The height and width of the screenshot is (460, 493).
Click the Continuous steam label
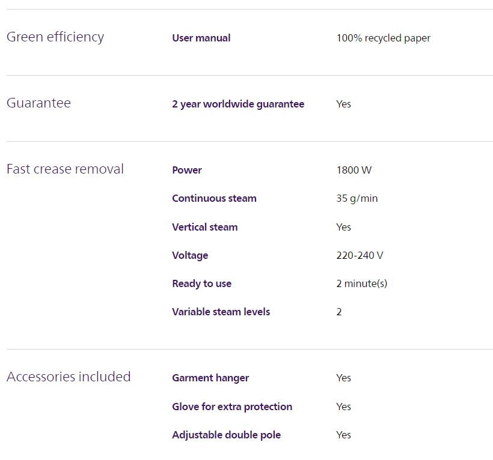click(214, 198)
